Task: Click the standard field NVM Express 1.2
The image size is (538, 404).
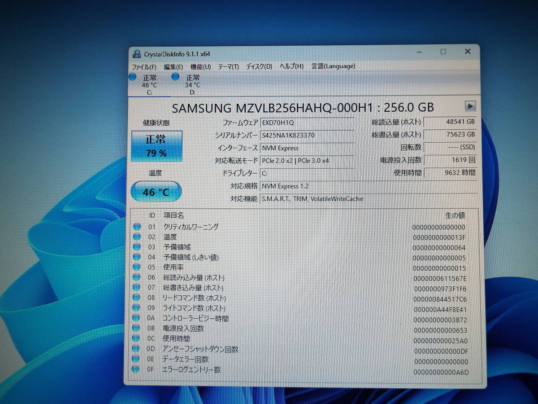Action: [x=369, y=186]
